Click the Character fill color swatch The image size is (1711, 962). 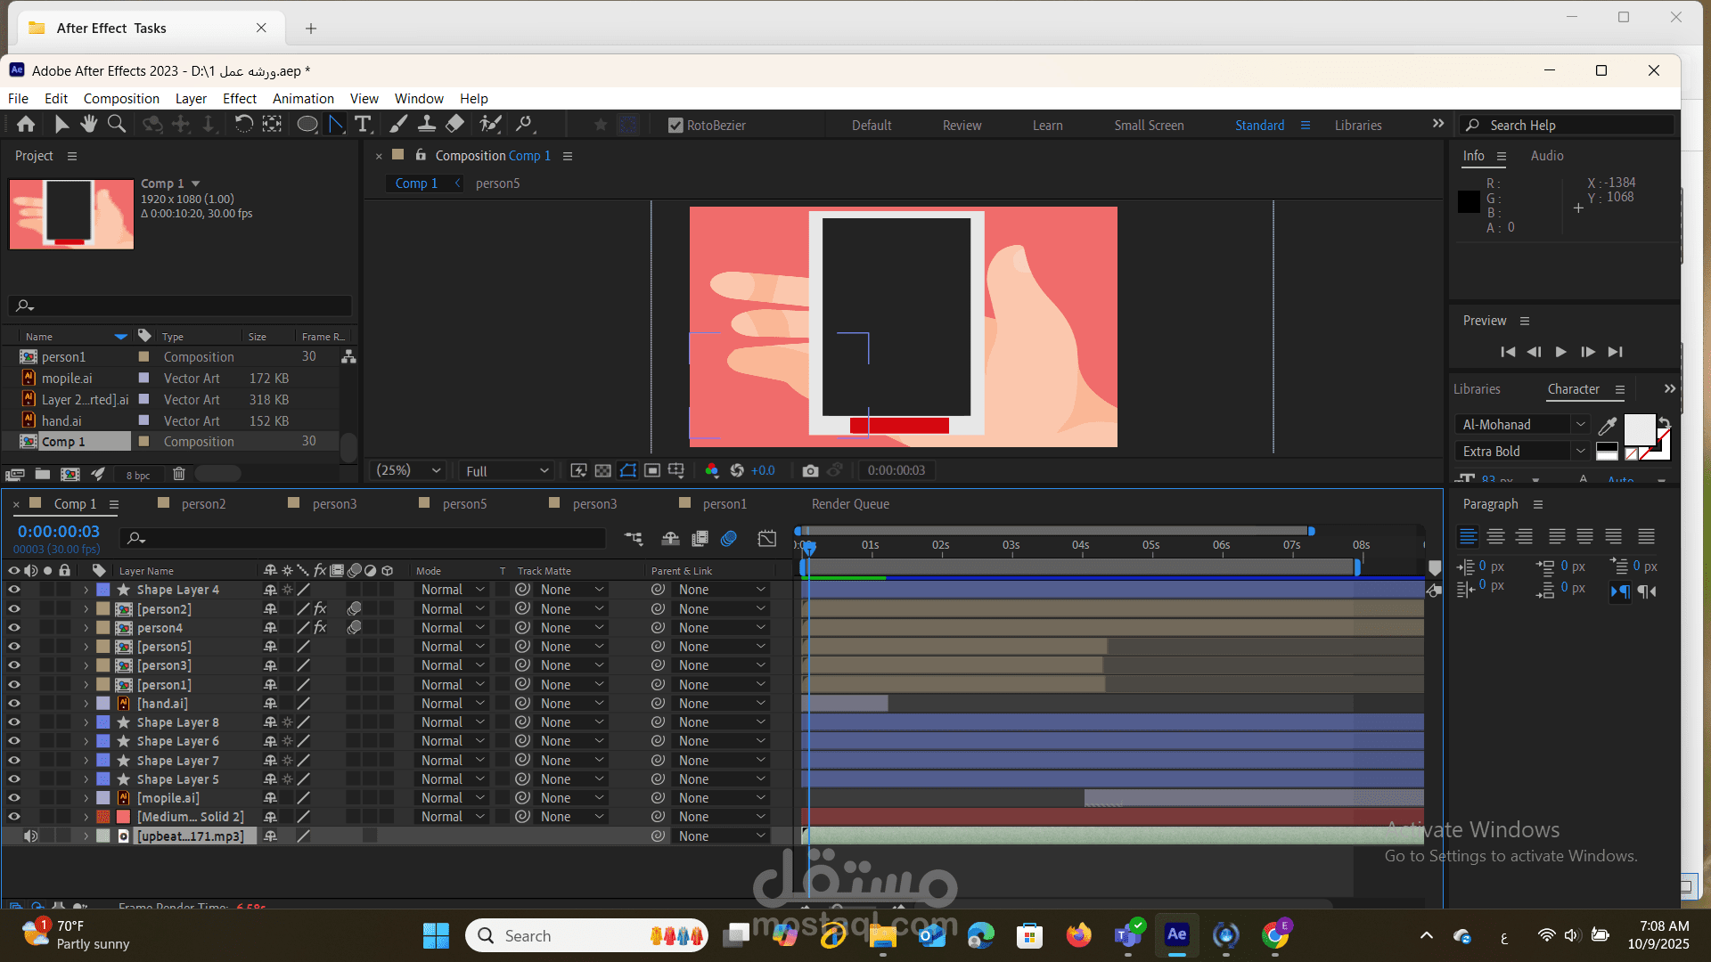(1639, 429)
